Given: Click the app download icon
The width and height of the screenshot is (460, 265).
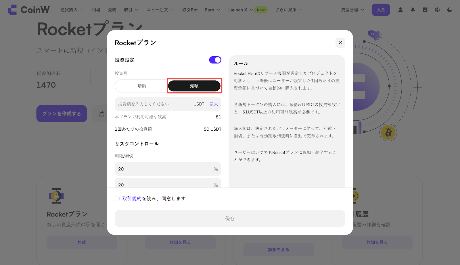Looking at the screenshot, I should [425, 10].
